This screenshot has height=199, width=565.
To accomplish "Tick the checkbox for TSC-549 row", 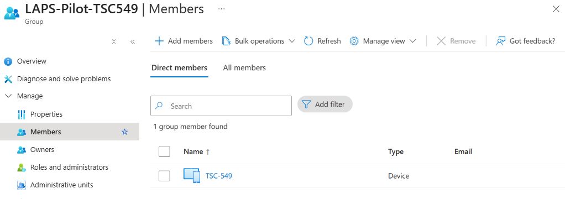I will click(x=164, y=176).
